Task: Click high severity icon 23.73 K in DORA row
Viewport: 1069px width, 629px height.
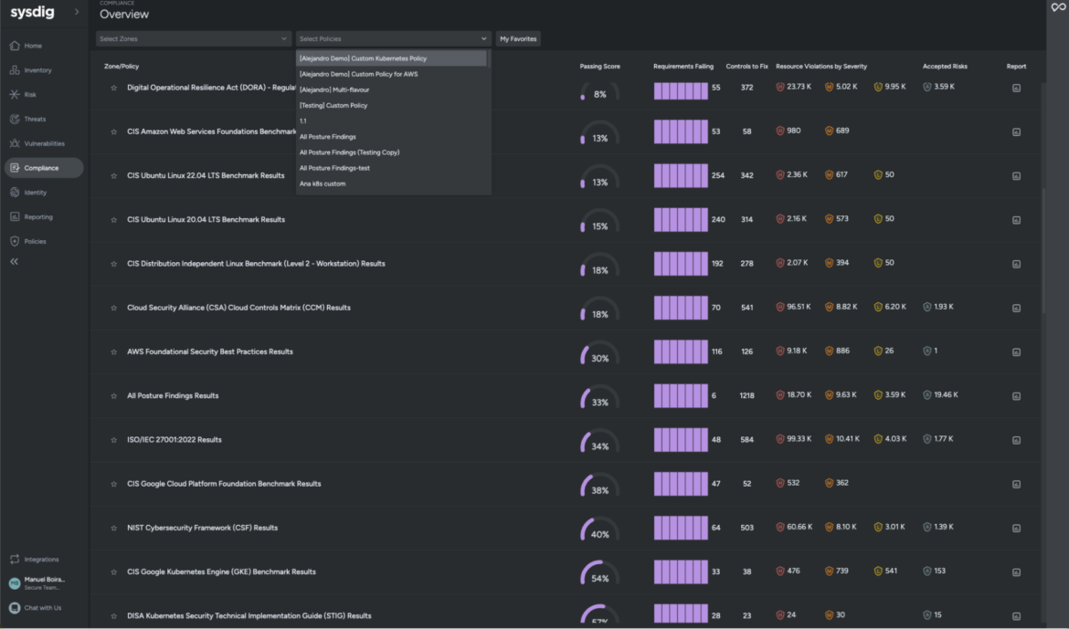Action: pos(780,88)
